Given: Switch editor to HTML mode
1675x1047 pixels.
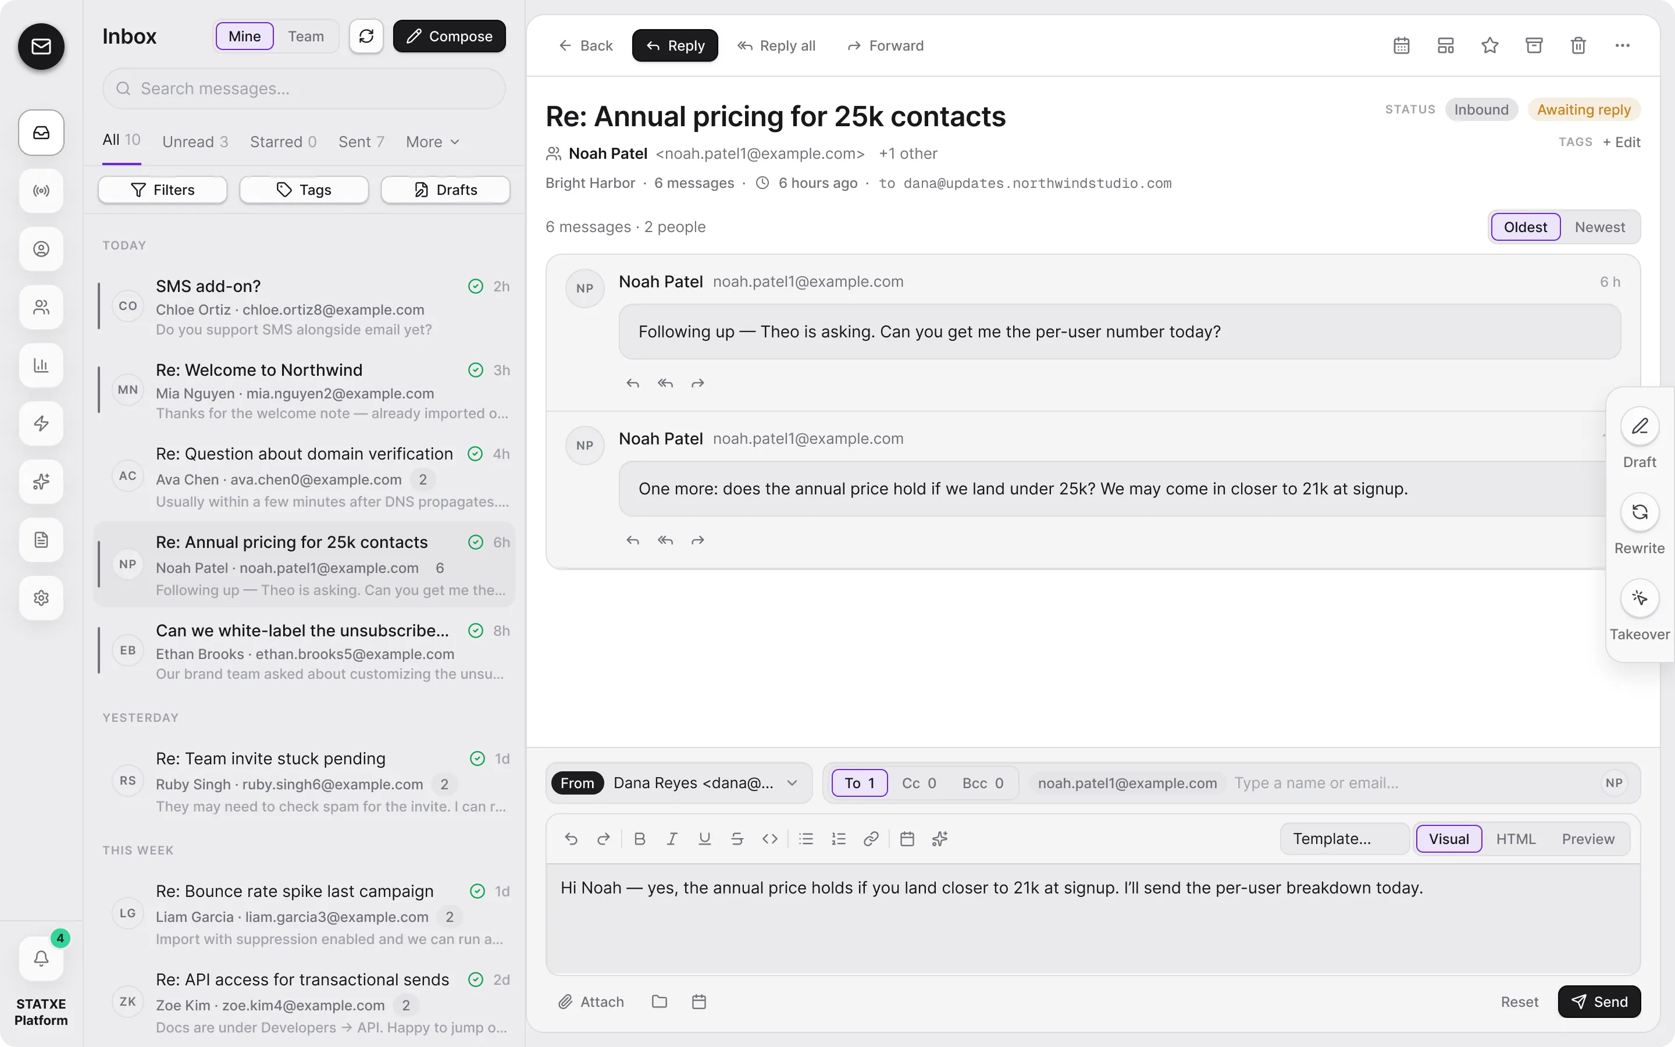Looking at the screenshot, I should click(x=1515, y=839).
